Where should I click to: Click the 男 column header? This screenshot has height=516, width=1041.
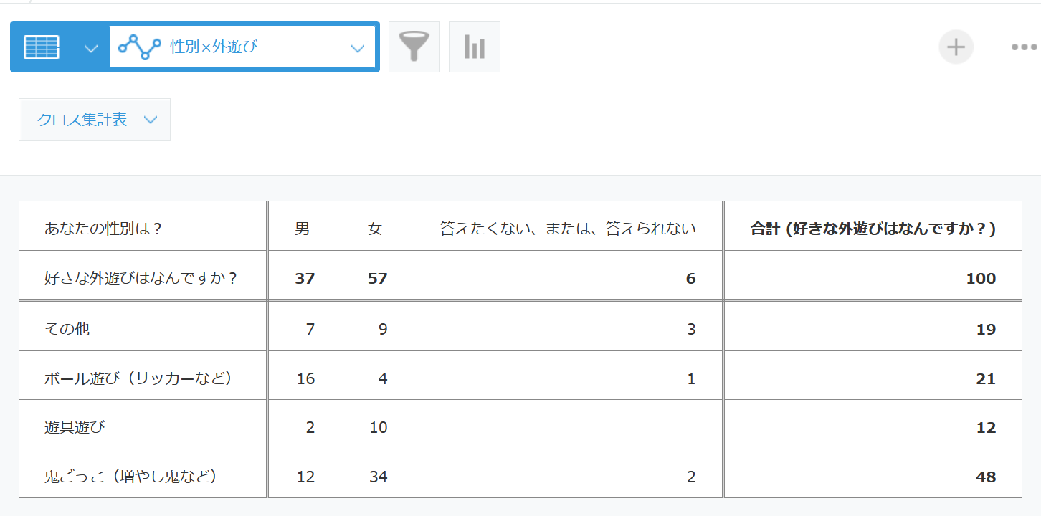[x=303, y=229]
